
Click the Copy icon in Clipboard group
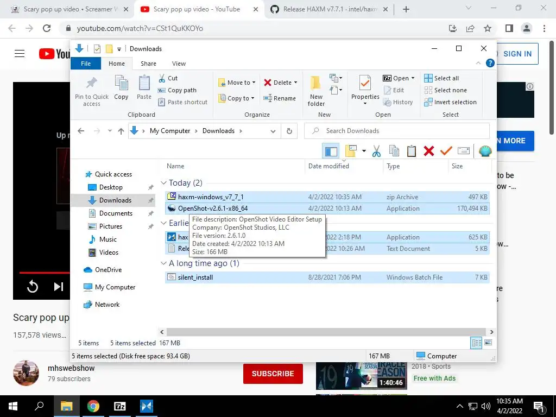(121, 83)
